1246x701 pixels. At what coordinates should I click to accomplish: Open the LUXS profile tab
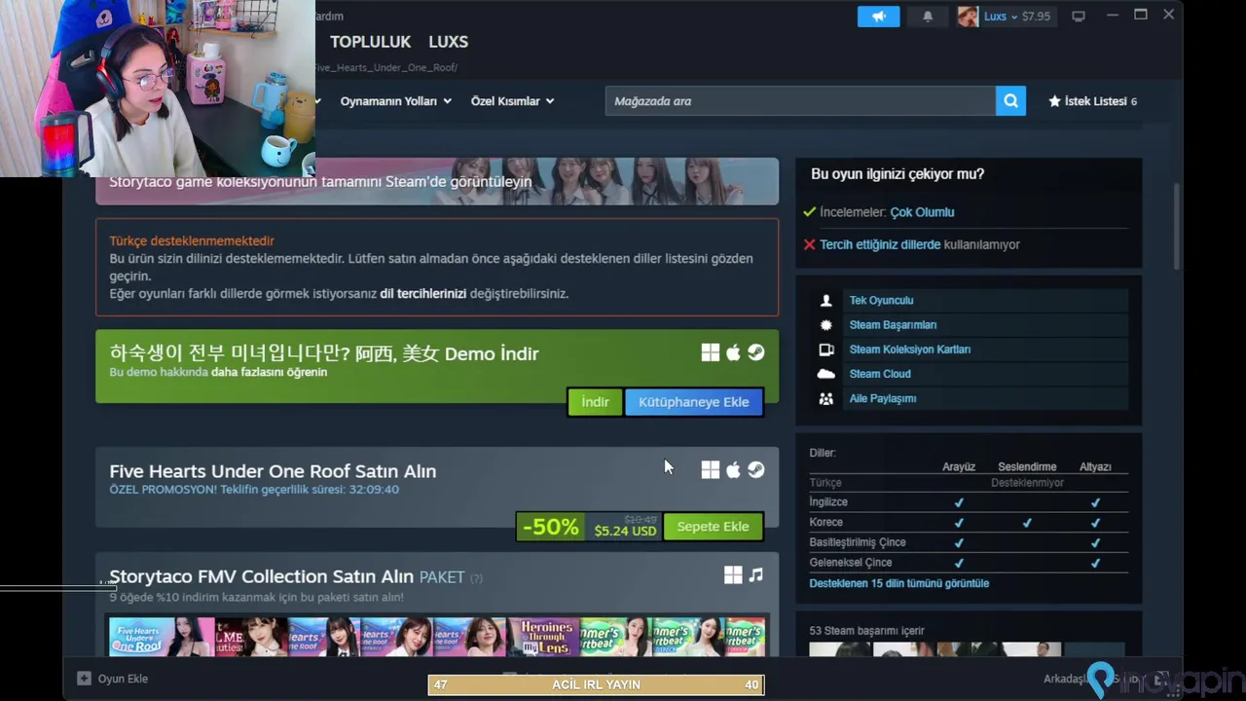[448, 42]
